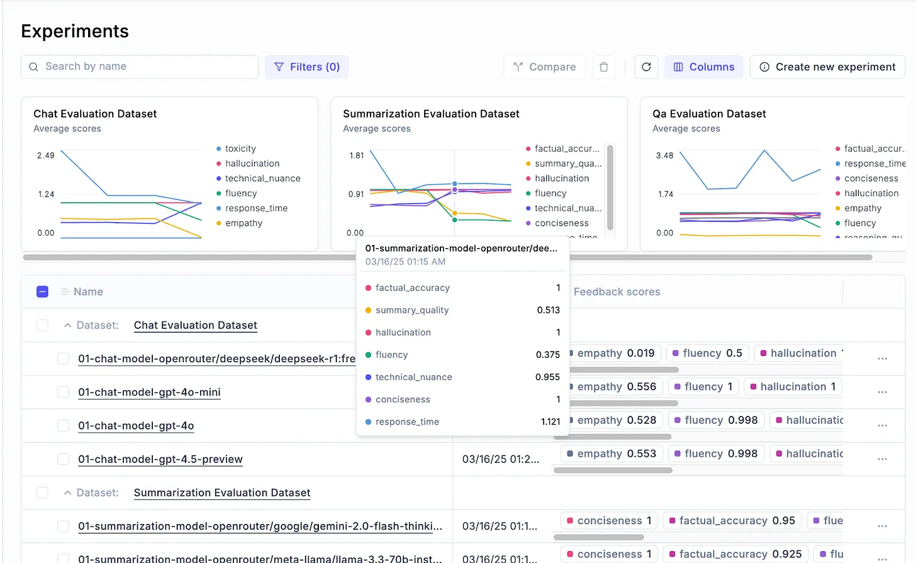Open more options for gpt-4.5-preview row
Screen dimensions: 916x563
click(x=883, y=459)
